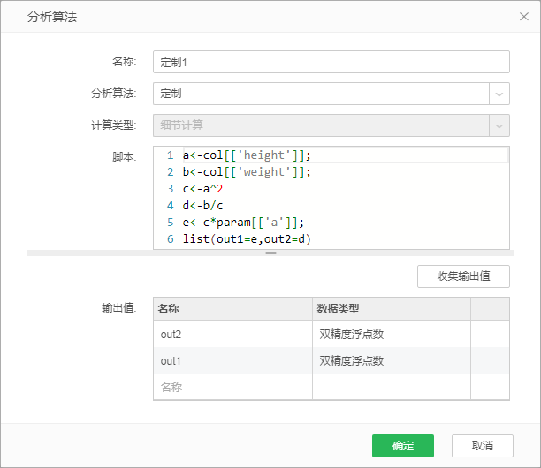Open data type cell for out1
Screen dimensions: 541x468
click(x=391, y=361)
